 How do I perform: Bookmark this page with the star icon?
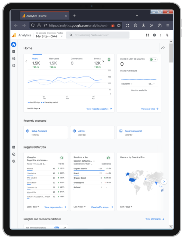click(119, 25)
